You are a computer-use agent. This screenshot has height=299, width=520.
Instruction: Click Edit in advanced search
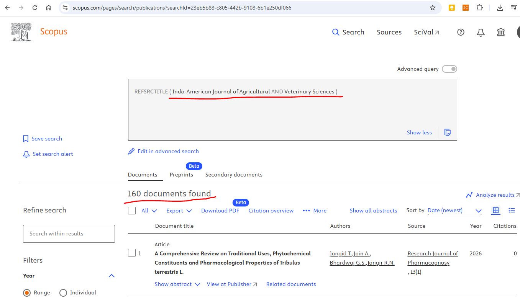[163, 151]
